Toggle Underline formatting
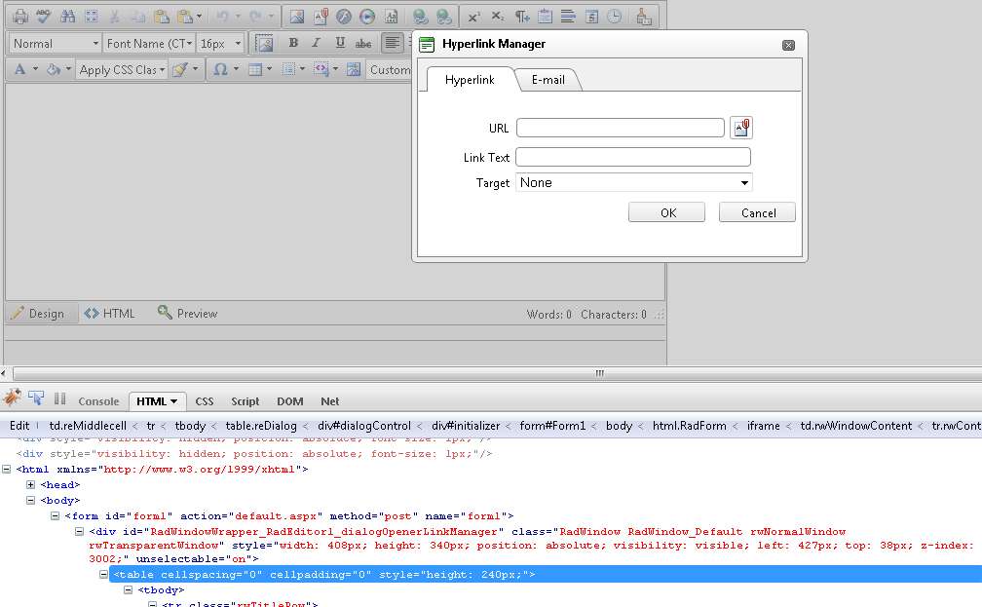This screenshot has width=982, height=607. click(340, 43)
